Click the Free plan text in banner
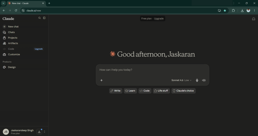Screen dimensions: 258x136 click(x=146, y=19)
